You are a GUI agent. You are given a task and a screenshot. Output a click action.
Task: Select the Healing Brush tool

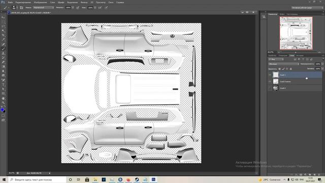[3, 44]
